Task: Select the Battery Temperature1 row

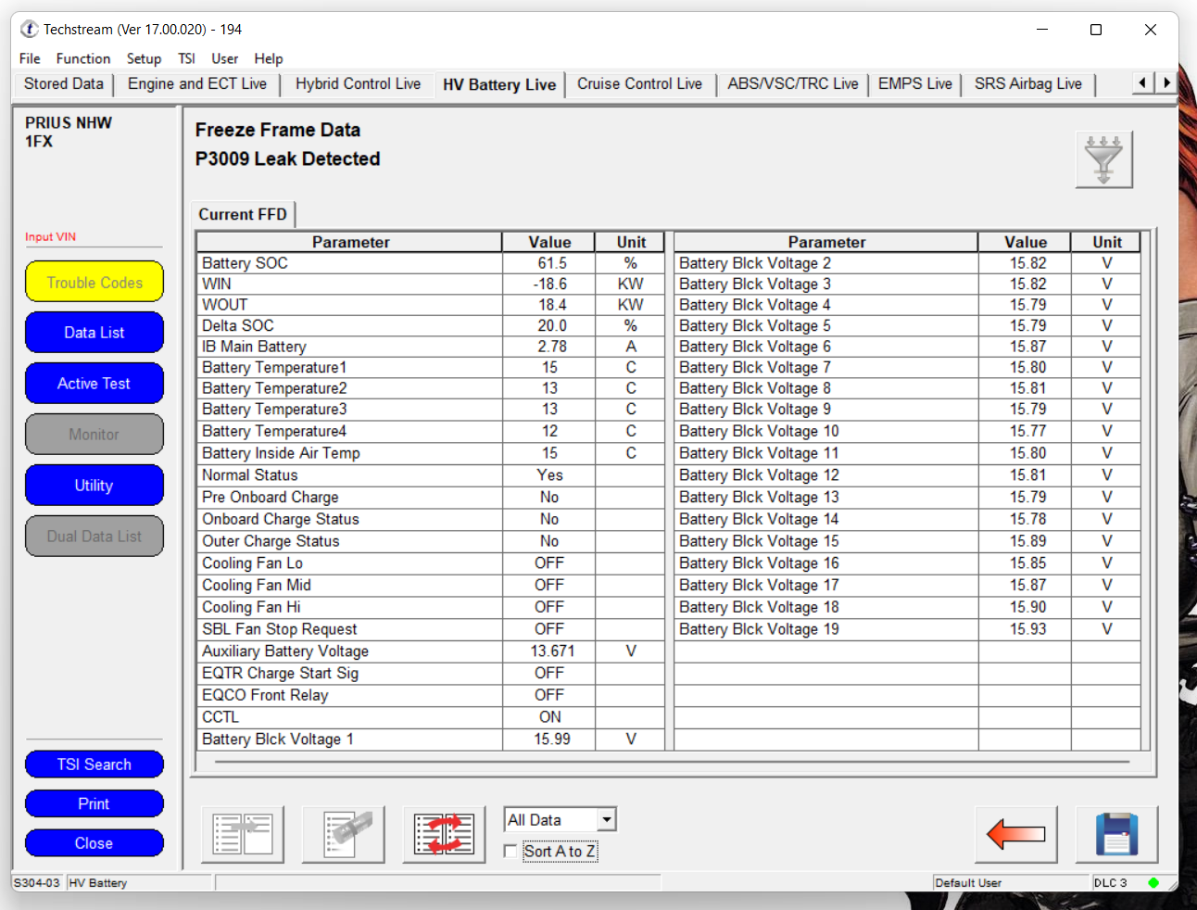Action: 431,367
